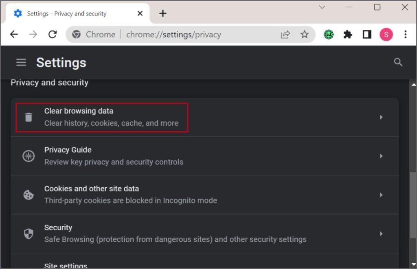This screenshot has width=417, height=269.
Task: Click the 'Clear history, cookies, cache, and more' text
Action: coord(111,123)
